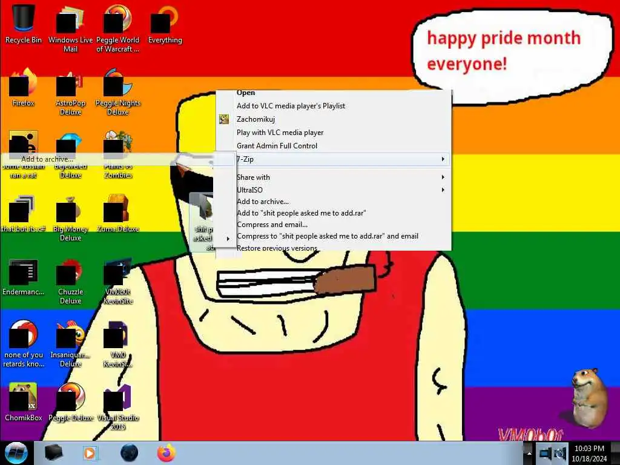Launch Bejeweled Deluxe desktop icon
The width and height of the screenshot is (620, 465).
point(70,154)
